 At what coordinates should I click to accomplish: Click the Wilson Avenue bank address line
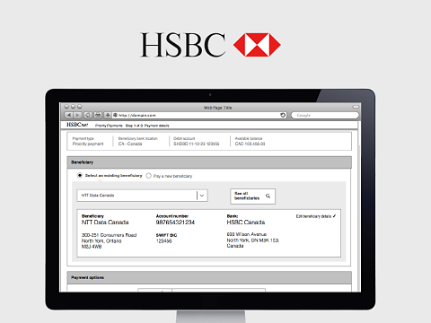coord(247,234)
